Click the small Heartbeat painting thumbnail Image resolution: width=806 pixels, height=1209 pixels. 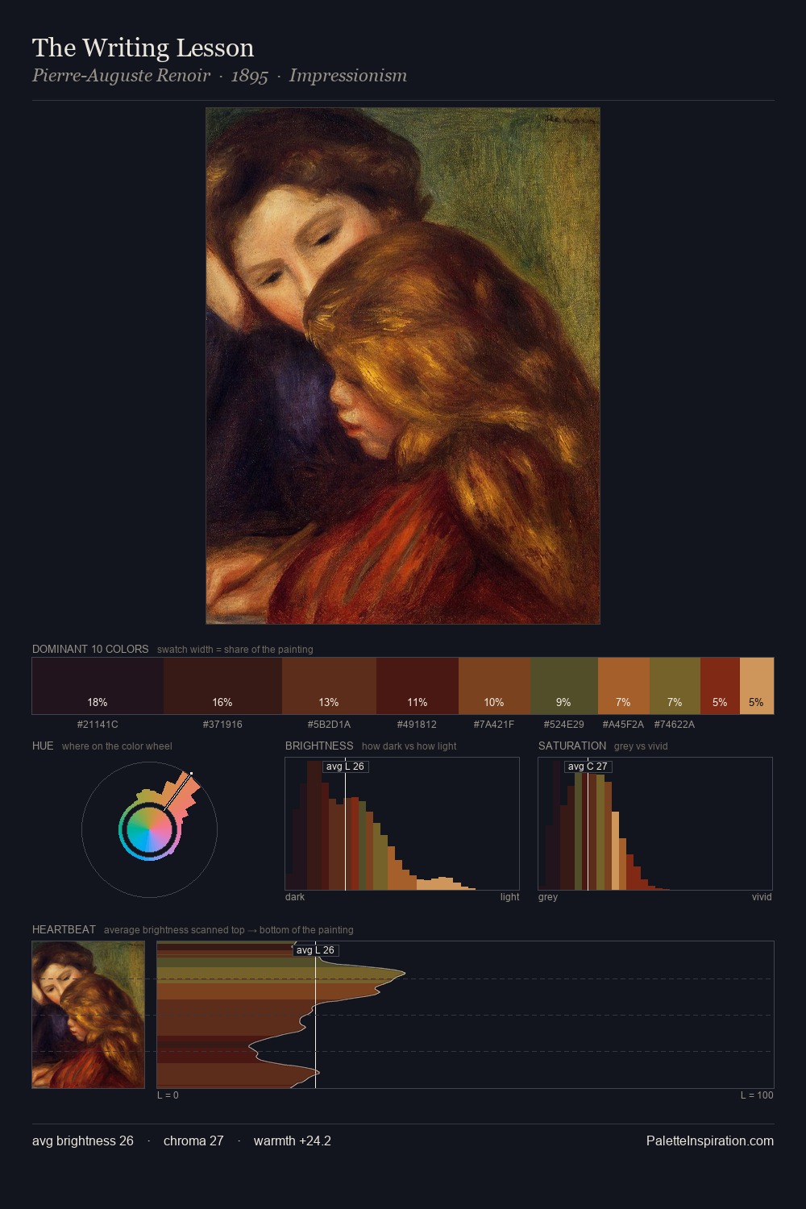(x=89, y=1015)
